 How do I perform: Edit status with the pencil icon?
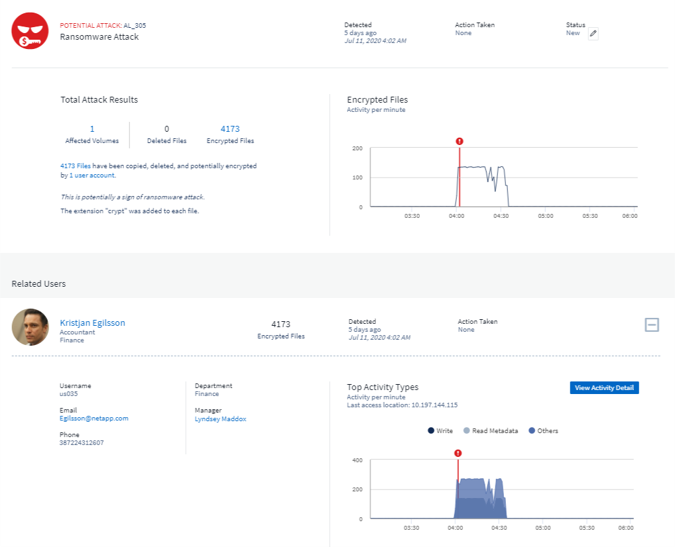[x=593, y=34]
